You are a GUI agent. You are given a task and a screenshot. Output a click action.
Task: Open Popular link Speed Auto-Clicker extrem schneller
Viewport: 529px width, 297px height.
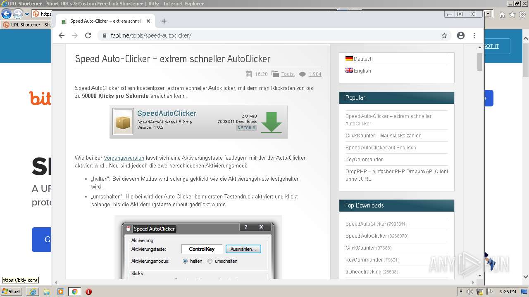pyautogui.click(x=388, y=120)
